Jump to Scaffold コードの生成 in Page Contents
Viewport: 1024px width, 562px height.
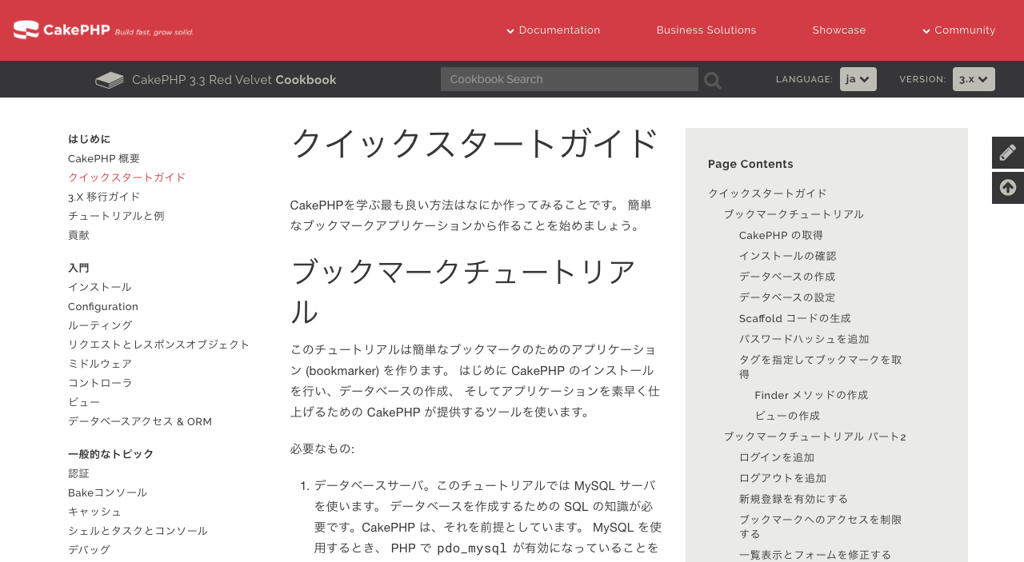[x=795, y=318]
